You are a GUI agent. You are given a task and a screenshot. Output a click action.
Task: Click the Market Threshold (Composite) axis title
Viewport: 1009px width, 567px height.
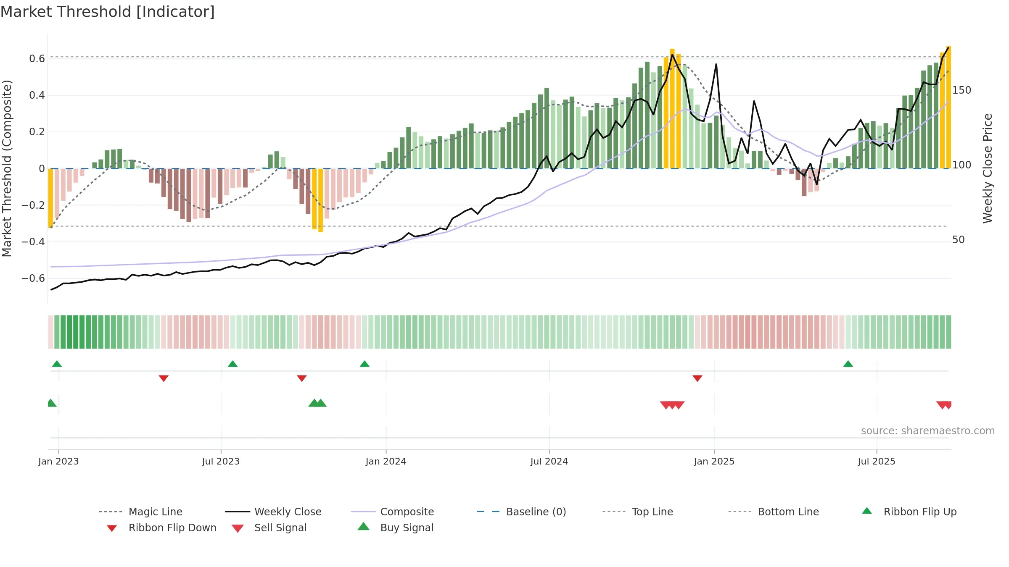click(x=7, y=168)
